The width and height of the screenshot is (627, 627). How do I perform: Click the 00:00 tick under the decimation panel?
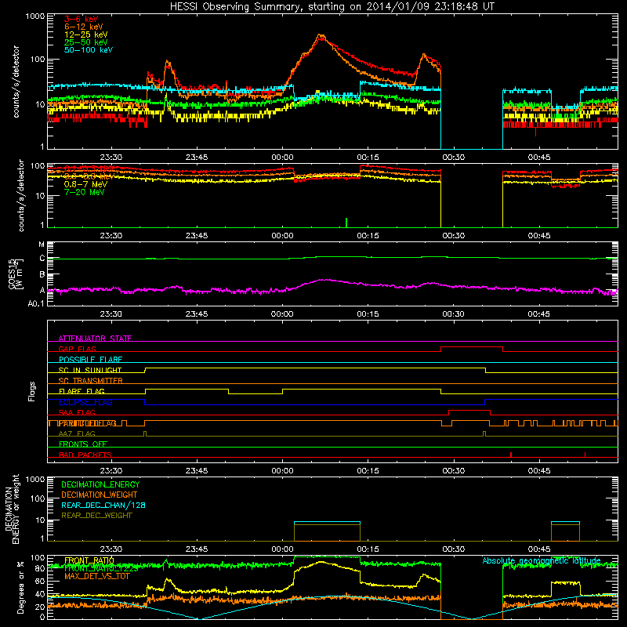[x=282, y=549]
